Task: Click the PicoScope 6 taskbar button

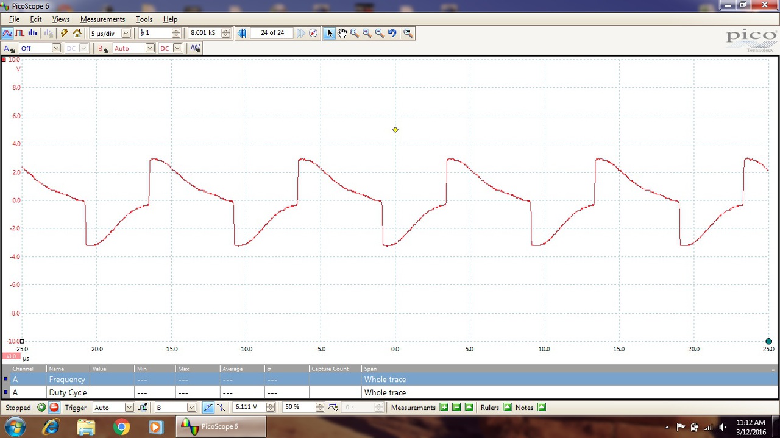Action: point(221,426)
